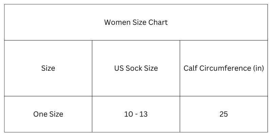Click the "(in)" unit label
Viewport: 272px width, 136px height.
click(x=258, y=68)
